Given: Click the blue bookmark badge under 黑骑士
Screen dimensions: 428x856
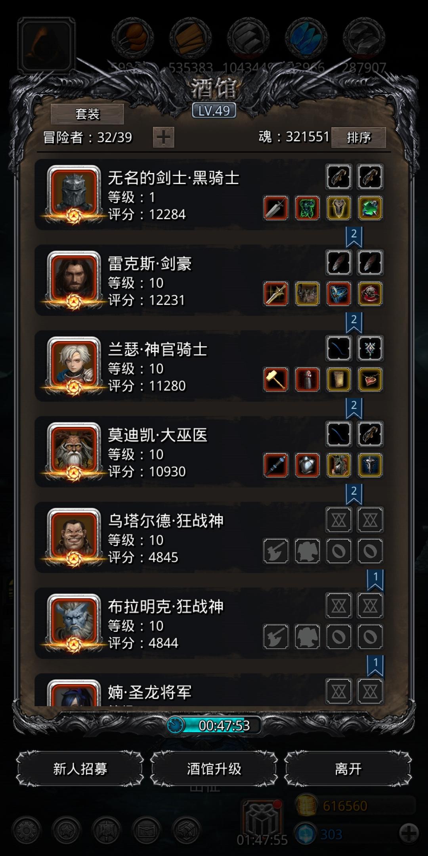Looking at the screenshot, I should coord(354,237).
